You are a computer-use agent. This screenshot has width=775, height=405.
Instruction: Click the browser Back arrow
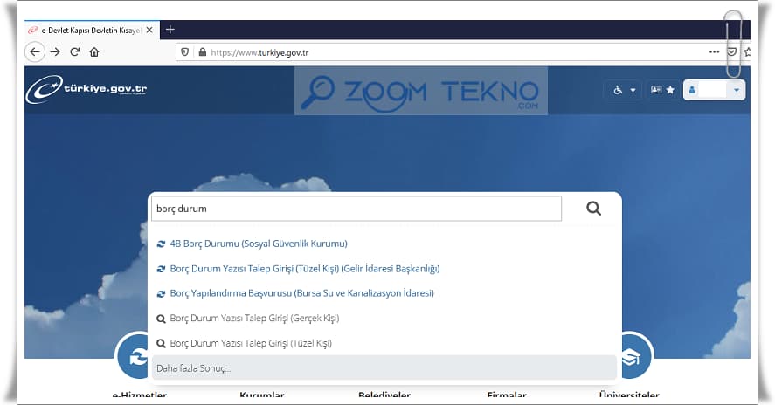coord(35,51)
